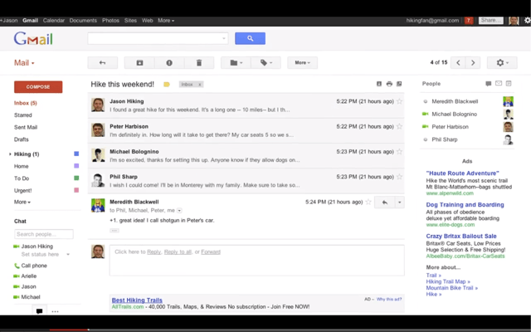This screenshot has width=531, height=332.
Task: Open Documents in top bar
Action: pos(83,20)
